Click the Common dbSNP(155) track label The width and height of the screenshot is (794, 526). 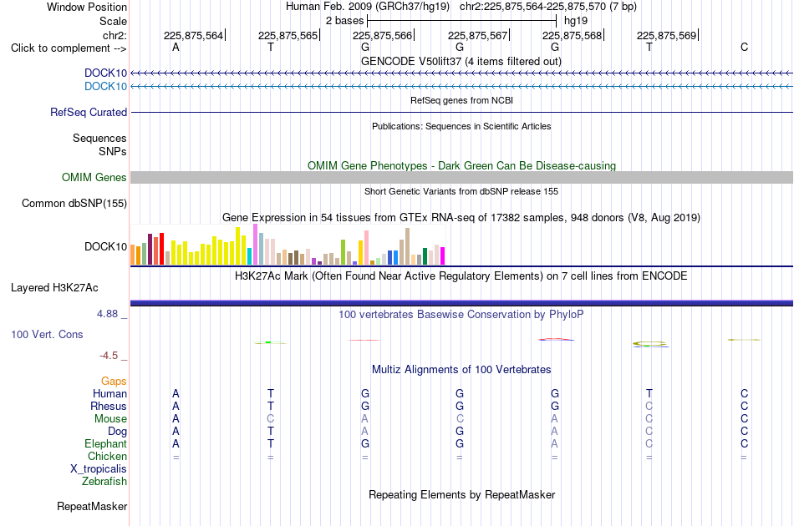74,204
